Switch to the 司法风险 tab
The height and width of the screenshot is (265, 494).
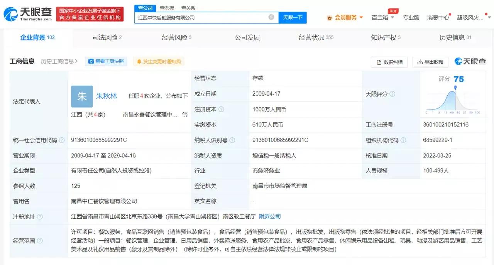105,37
